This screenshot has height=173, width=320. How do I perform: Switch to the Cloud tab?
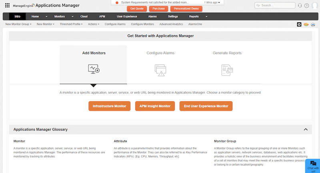click(x=84, y=16)
